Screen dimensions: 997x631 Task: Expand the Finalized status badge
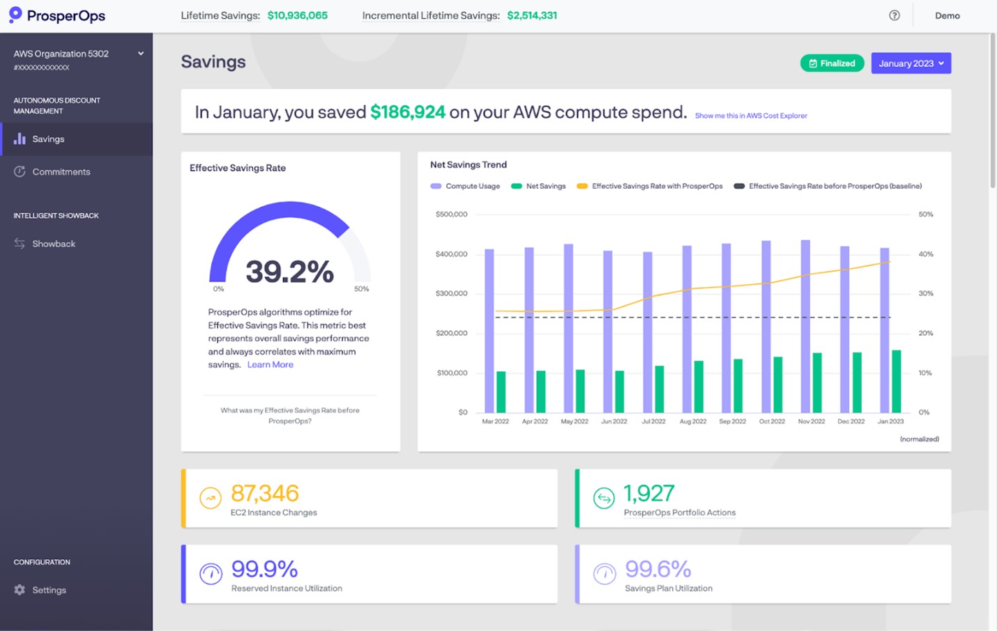[x=832, y=63]
